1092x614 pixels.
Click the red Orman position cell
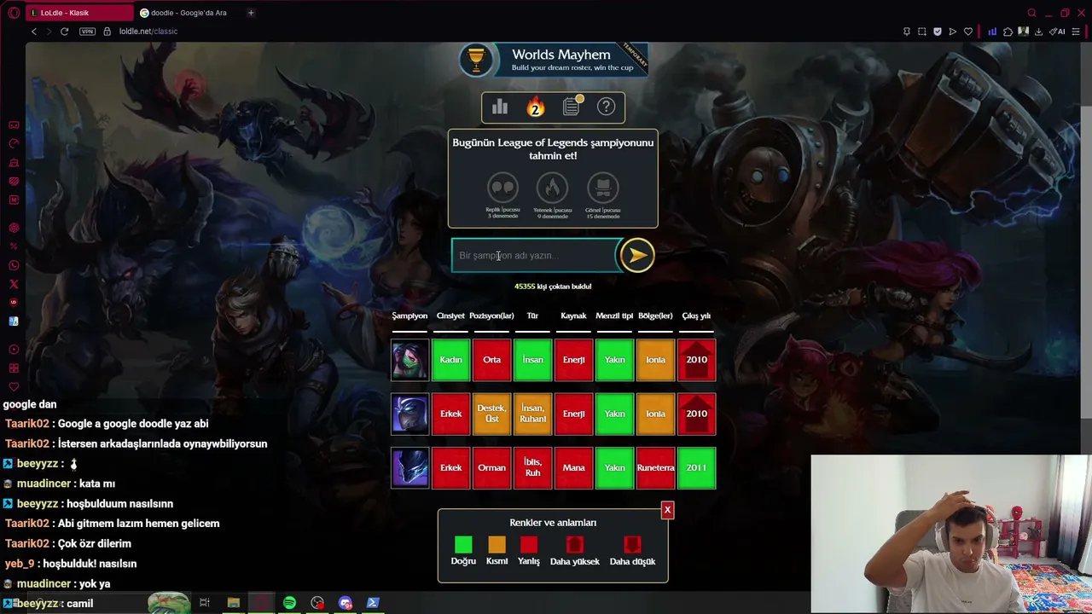[x=492, y=468]
